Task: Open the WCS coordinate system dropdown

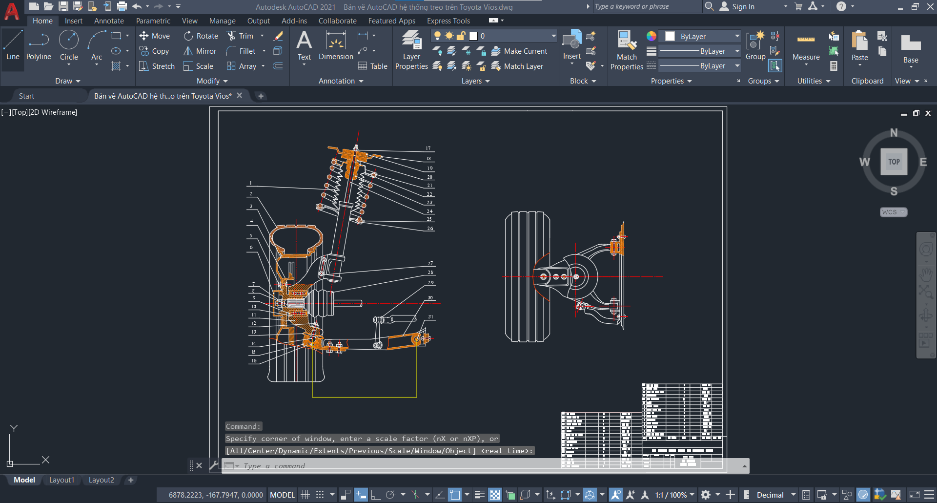Action: click(894, 212)
